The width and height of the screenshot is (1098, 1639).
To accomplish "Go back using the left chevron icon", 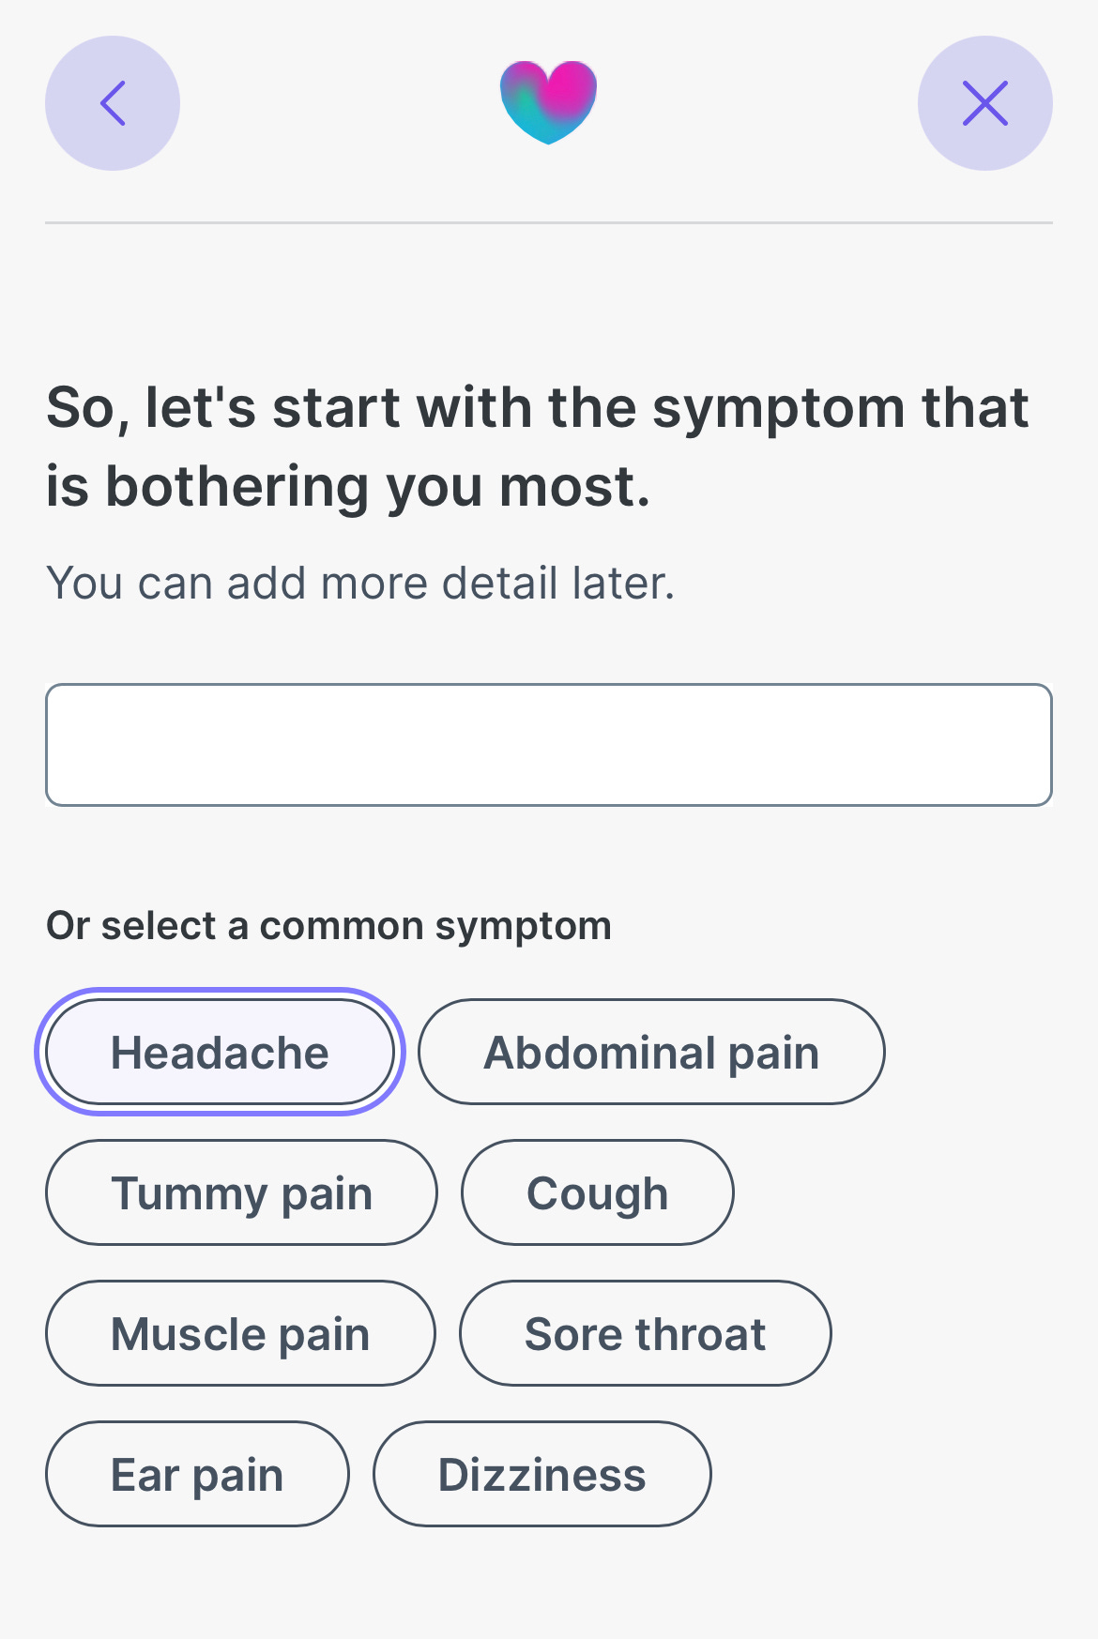I will pos(113,103).
